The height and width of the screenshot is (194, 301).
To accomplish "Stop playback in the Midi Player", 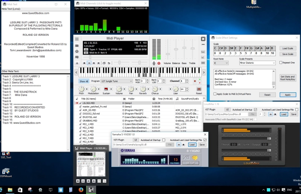I will [84, 63].
